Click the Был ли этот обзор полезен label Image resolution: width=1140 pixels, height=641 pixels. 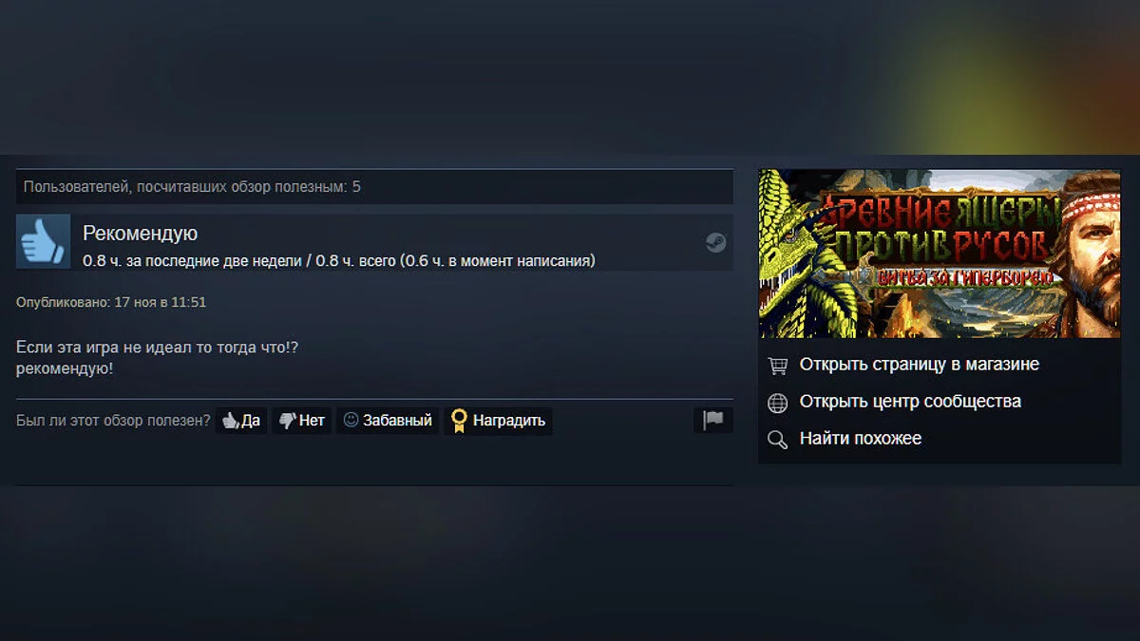113,421
